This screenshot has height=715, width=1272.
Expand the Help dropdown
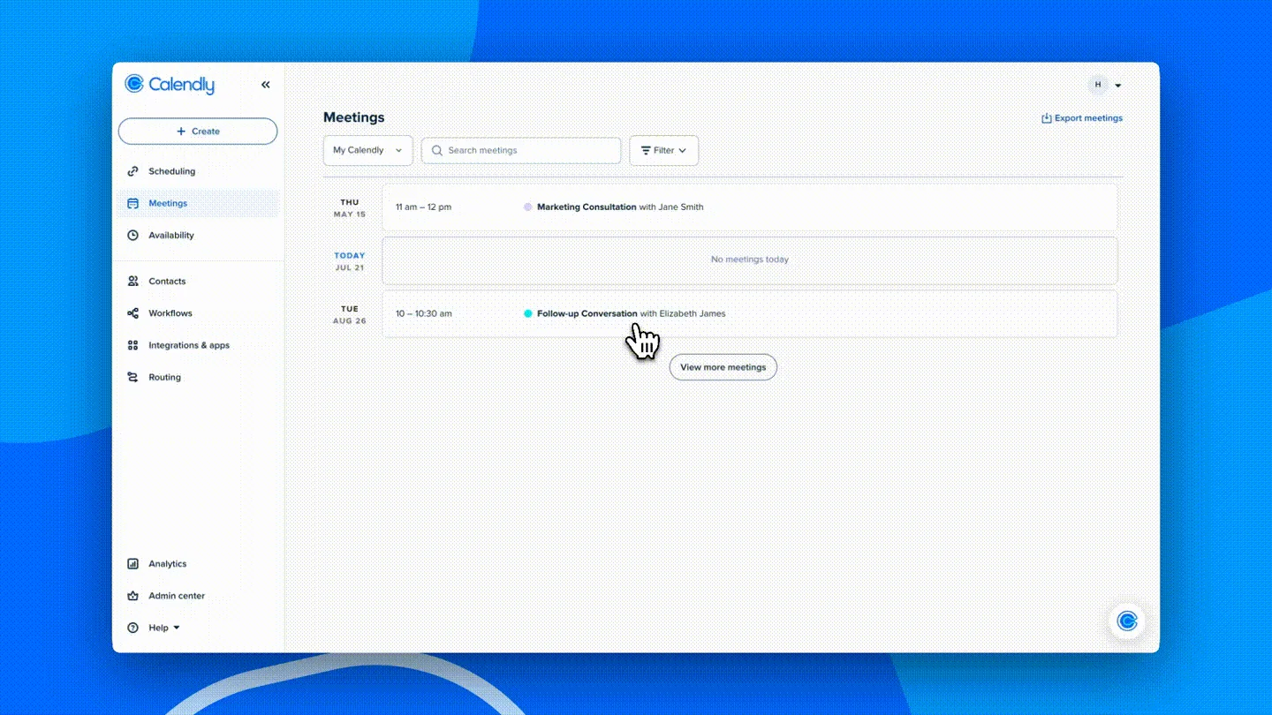pos(164,628)
